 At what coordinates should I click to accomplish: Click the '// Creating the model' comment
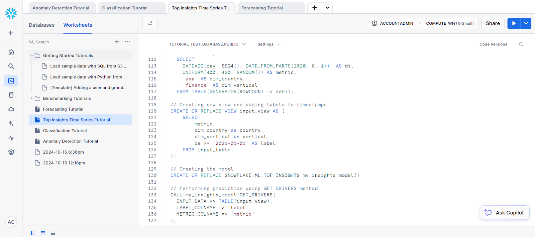(x=202, y=169)
